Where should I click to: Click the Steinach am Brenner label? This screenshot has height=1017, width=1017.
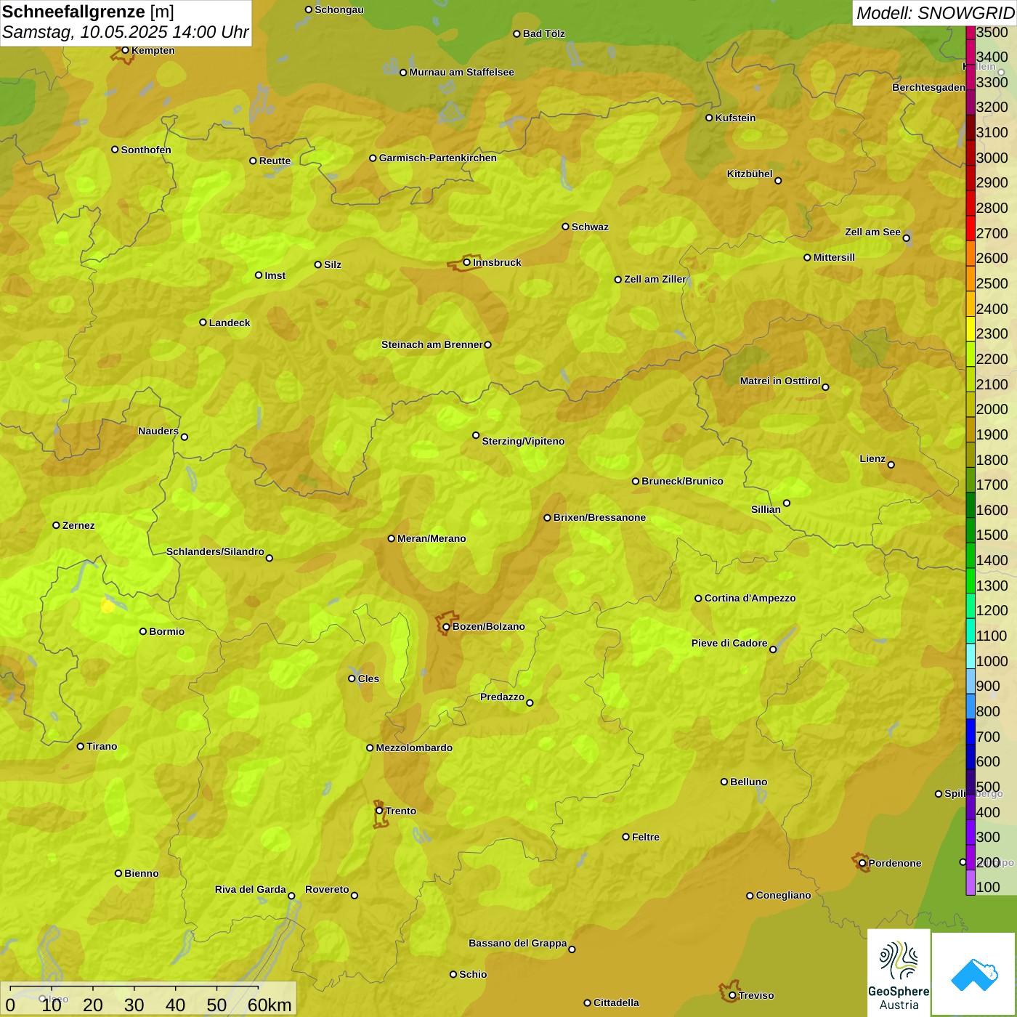432,344
